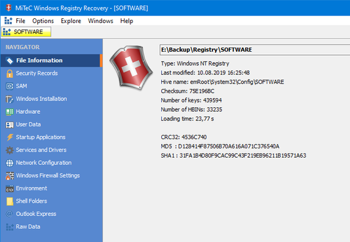Show Windows Installation details
Viewport: 350px width, 242px height.
point(51,99)
